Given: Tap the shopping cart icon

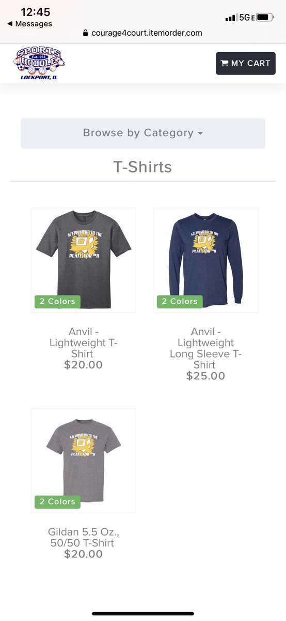Looking at the screenshot, I should pos(225,63).
